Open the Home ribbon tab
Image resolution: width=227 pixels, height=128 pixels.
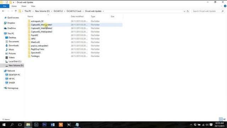coord(14,6)
